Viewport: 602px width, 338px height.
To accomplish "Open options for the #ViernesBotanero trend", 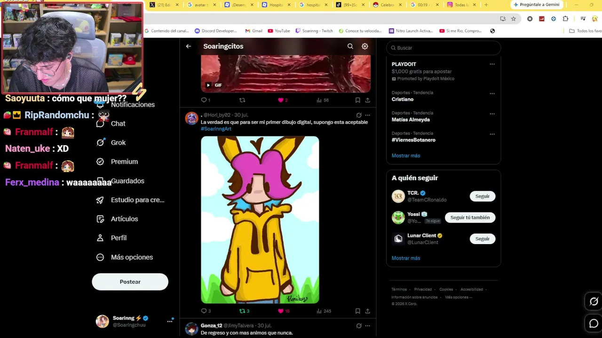I will tap(492, 134).
